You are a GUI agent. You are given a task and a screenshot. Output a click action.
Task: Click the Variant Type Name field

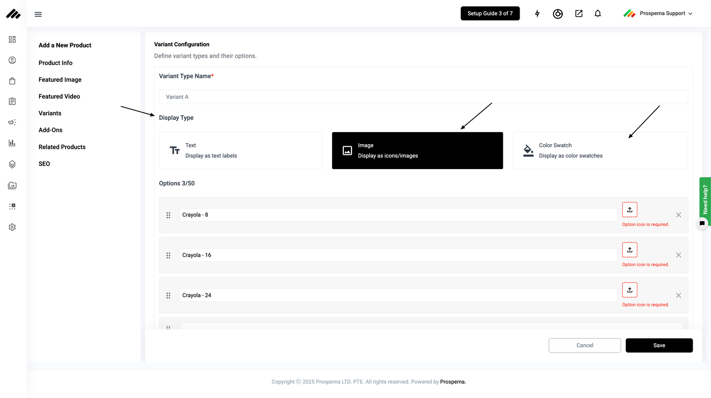[423, 97]
